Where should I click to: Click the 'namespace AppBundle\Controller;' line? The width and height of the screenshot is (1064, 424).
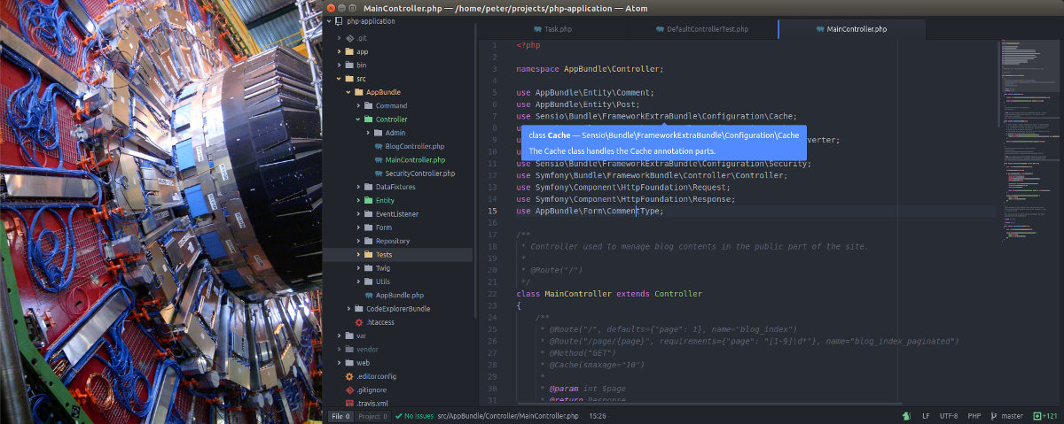pos(590,68)
